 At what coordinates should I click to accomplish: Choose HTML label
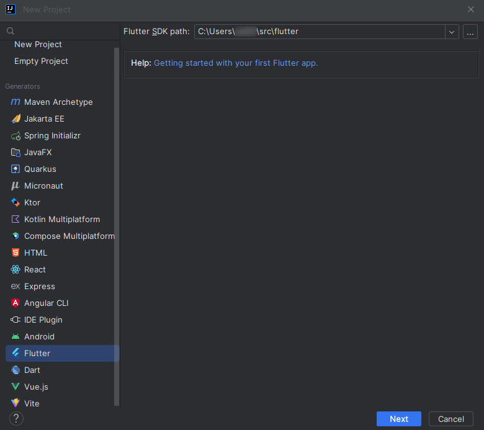coord(35,253)
